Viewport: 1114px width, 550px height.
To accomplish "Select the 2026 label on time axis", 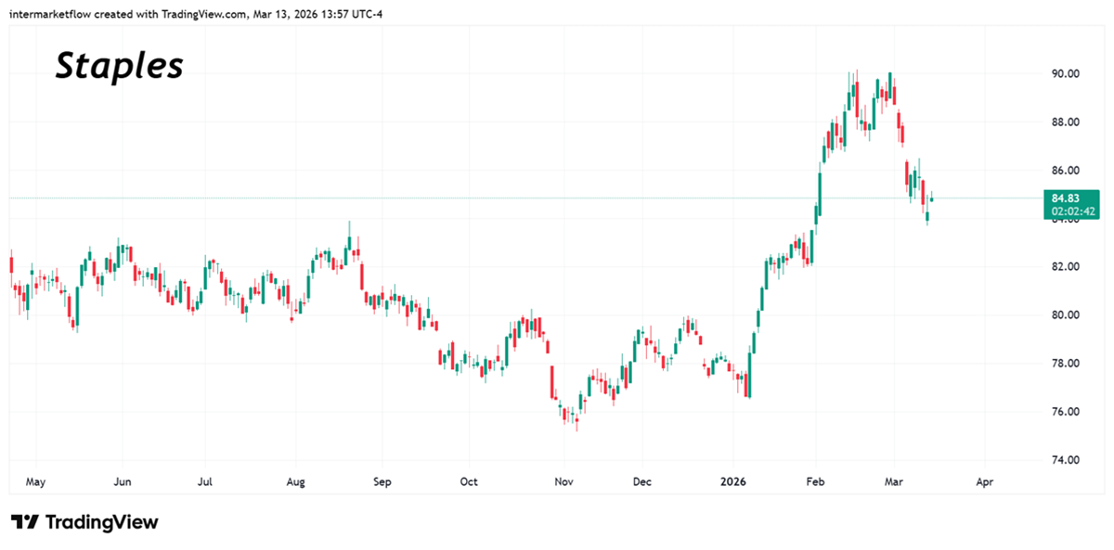I will [732, 481].
